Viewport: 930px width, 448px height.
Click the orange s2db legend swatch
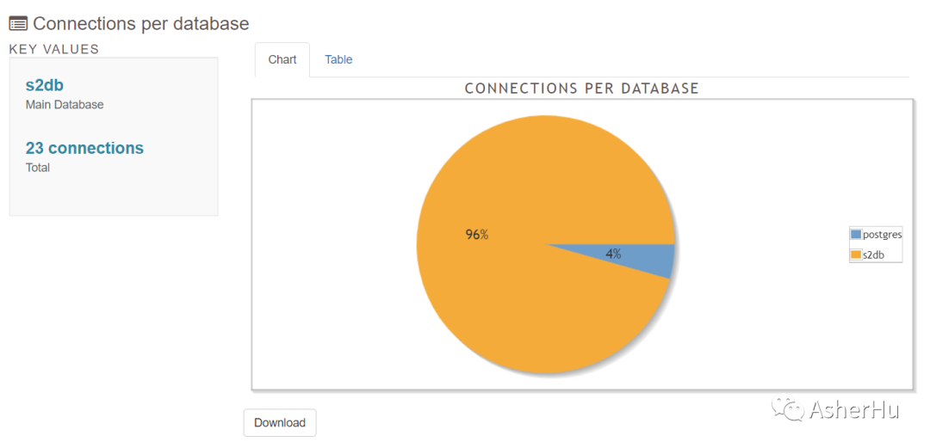(x=855, y=255)
